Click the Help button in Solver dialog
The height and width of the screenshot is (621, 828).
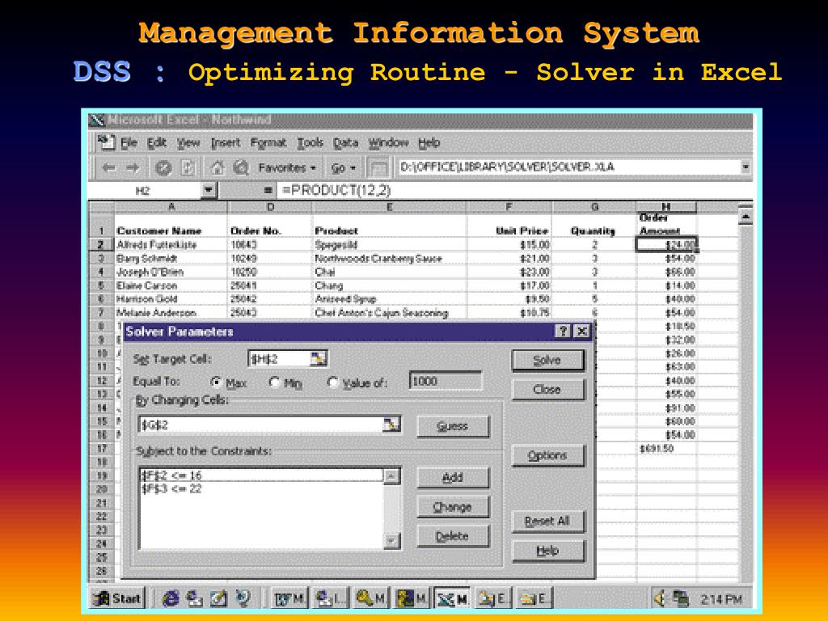pos(547,551)
